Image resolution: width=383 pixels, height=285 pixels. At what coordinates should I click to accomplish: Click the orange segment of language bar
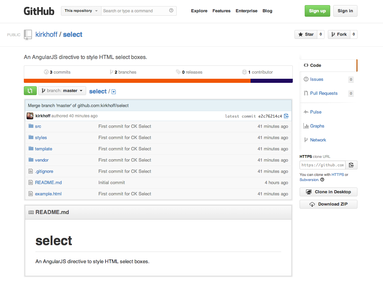[137, 81]
